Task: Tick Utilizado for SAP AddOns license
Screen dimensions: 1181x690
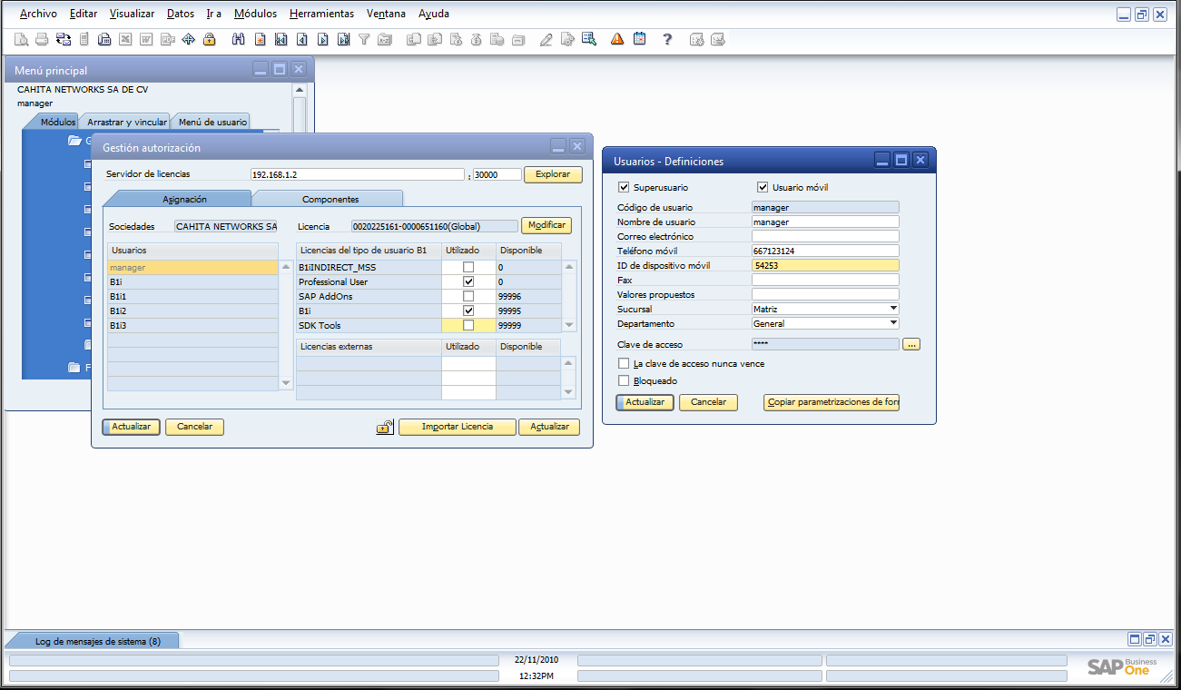Action: [468, 296]
